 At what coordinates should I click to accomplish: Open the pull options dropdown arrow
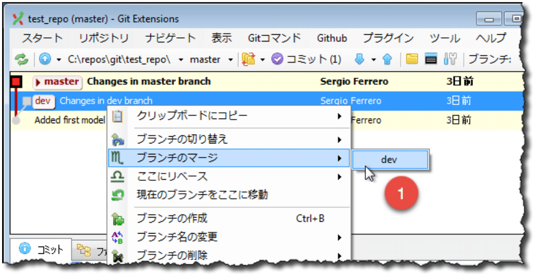click(374, 60)
